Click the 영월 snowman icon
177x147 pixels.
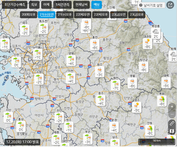[x=132, y=83]
